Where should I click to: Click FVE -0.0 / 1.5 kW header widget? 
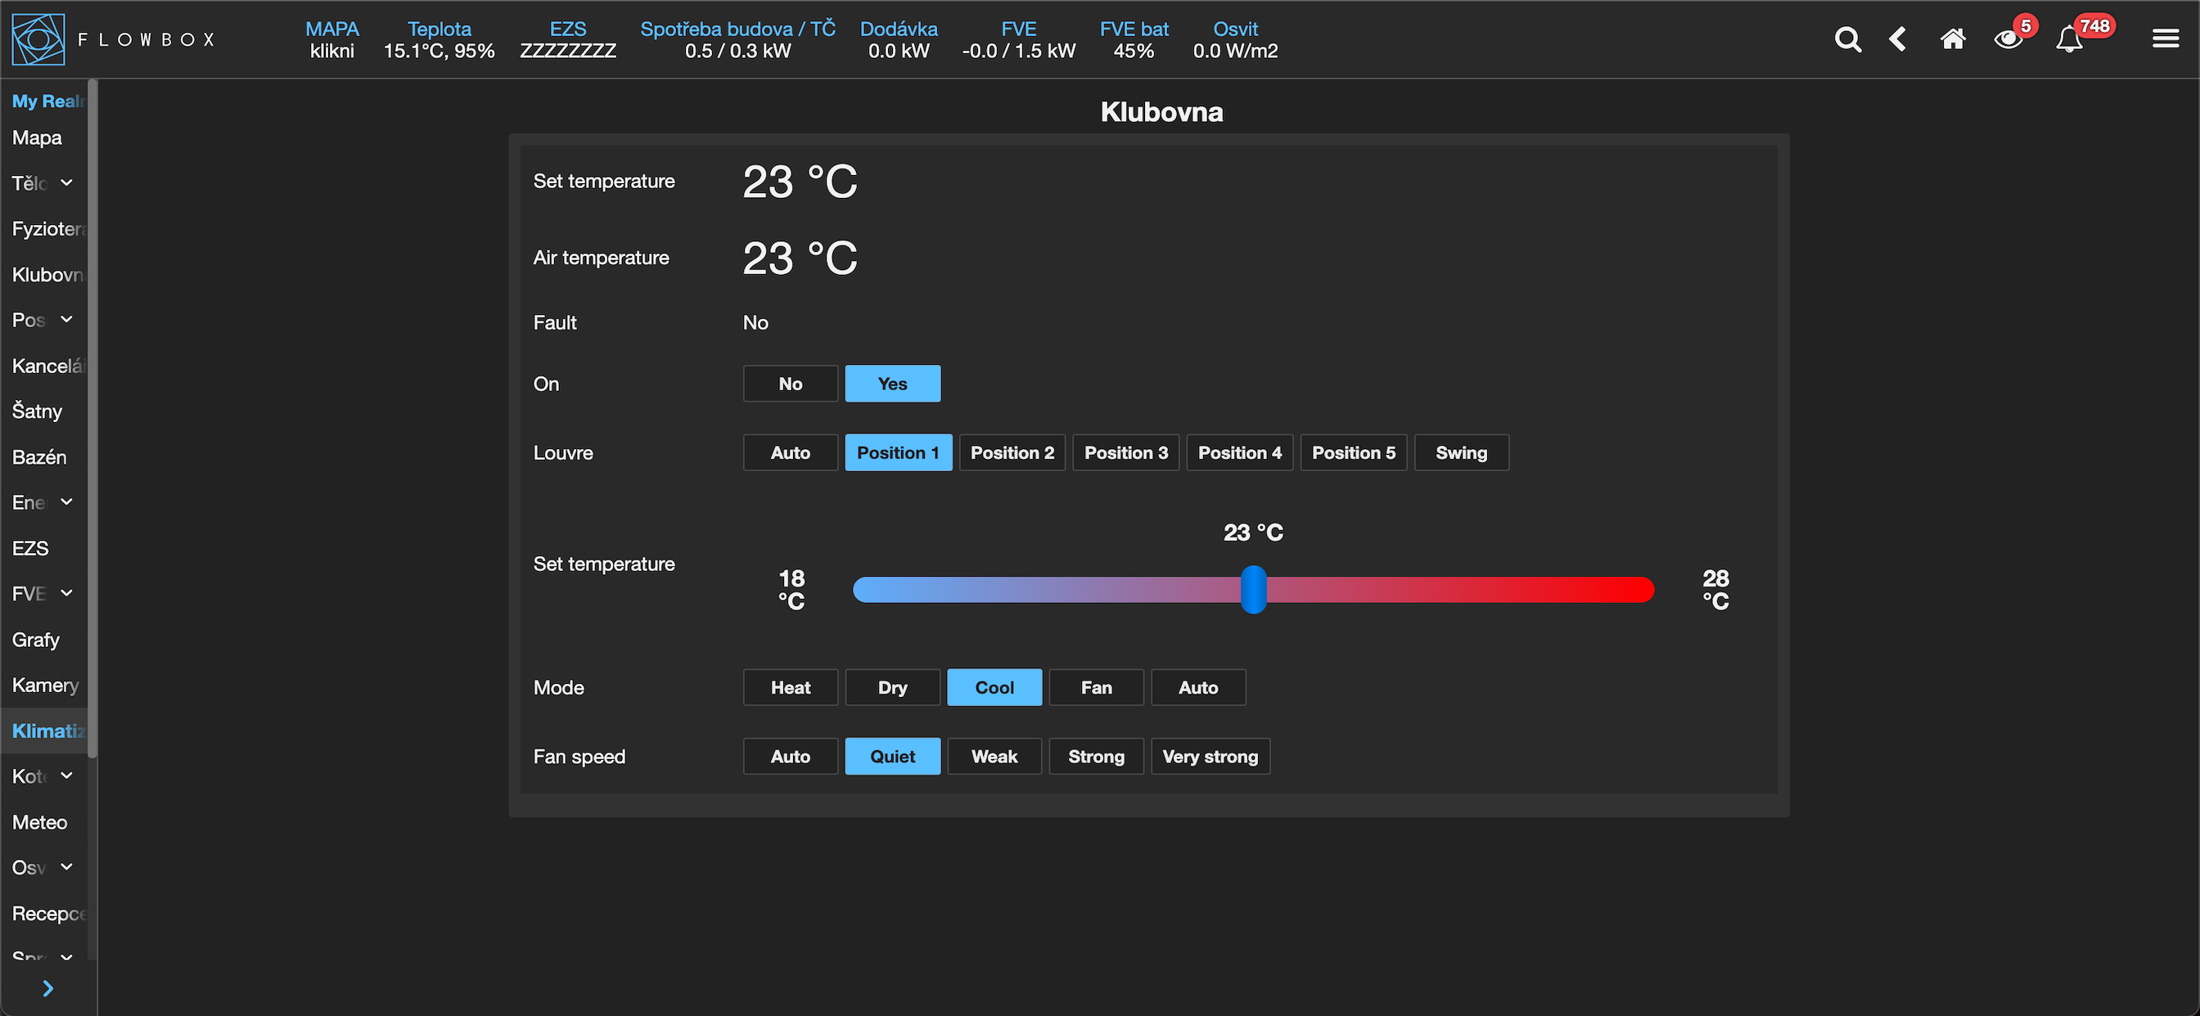pyautogui.click(x=1019, y=40)
